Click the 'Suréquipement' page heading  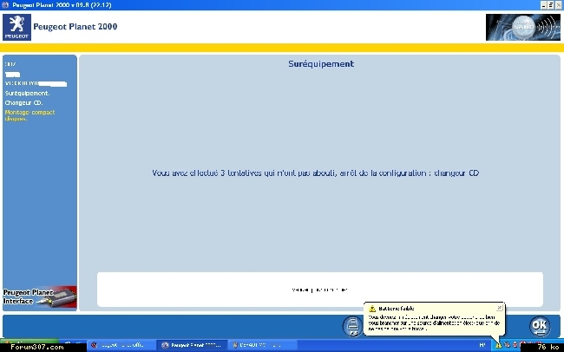click(x=321, y=64)
